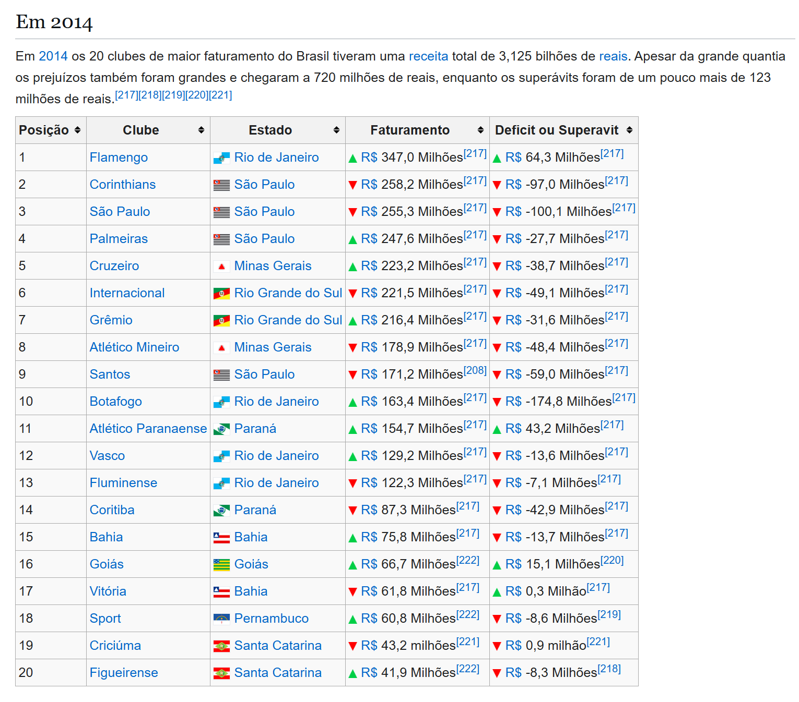Open the Internacional club link
The height and width of the screenshot is (702, 799).
pyautogui.click(x=127, y=293)
